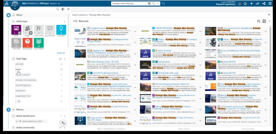Filter by swym Post tile
Viewport: 276px width, 134px height.
pos(16,43)
